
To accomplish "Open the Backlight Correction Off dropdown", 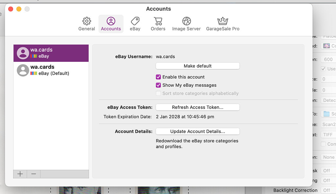I will click(x=328, y=190).
